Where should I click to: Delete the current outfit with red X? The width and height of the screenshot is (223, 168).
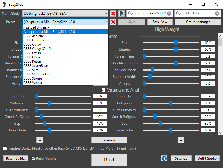click(x=113, y=14)
